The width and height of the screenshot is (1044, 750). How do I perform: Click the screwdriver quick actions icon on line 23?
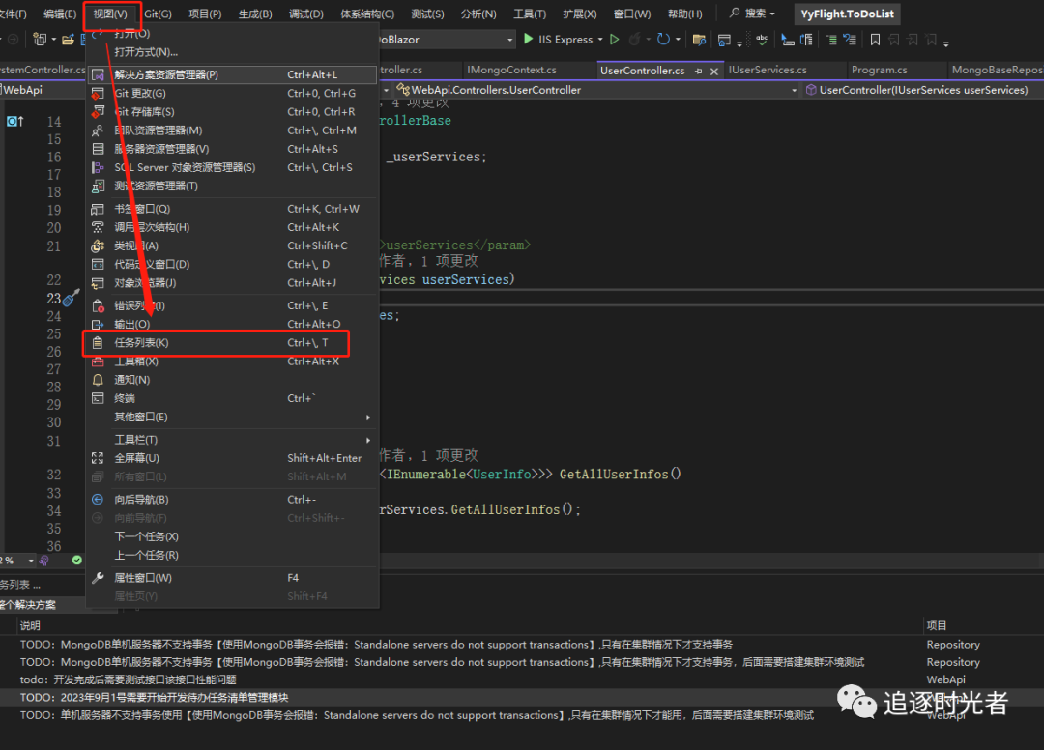pos(72,298)
